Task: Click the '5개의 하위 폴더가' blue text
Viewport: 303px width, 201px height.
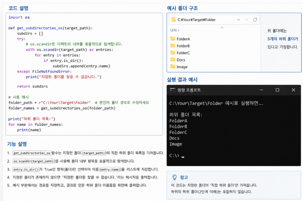Action: [283, 39]
